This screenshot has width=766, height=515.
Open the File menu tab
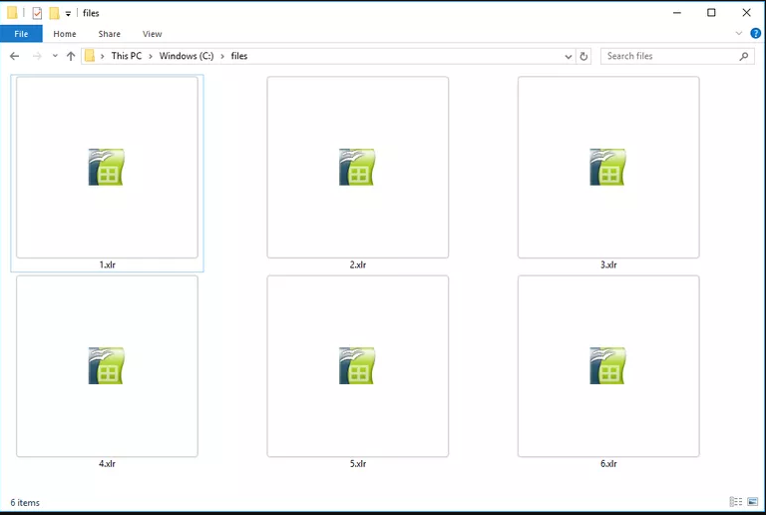(x=21, y=34)
